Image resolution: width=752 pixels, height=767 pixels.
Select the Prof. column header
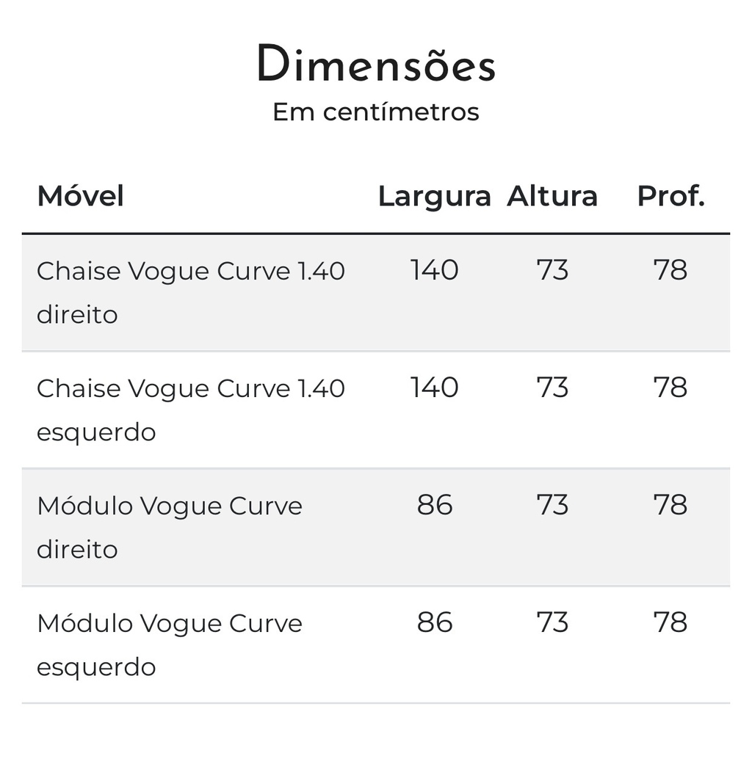point(670,196)
